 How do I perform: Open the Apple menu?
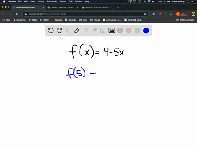4,2
